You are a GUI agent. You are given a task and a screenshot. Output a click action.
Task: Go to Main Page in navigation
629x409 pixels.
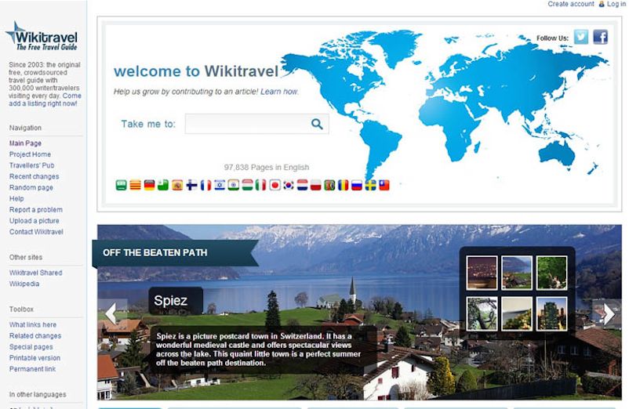[x=25, y=143]
